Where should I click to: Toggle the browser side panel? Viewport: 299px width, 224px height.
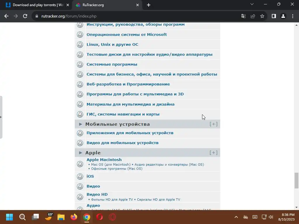click(274, 16)
